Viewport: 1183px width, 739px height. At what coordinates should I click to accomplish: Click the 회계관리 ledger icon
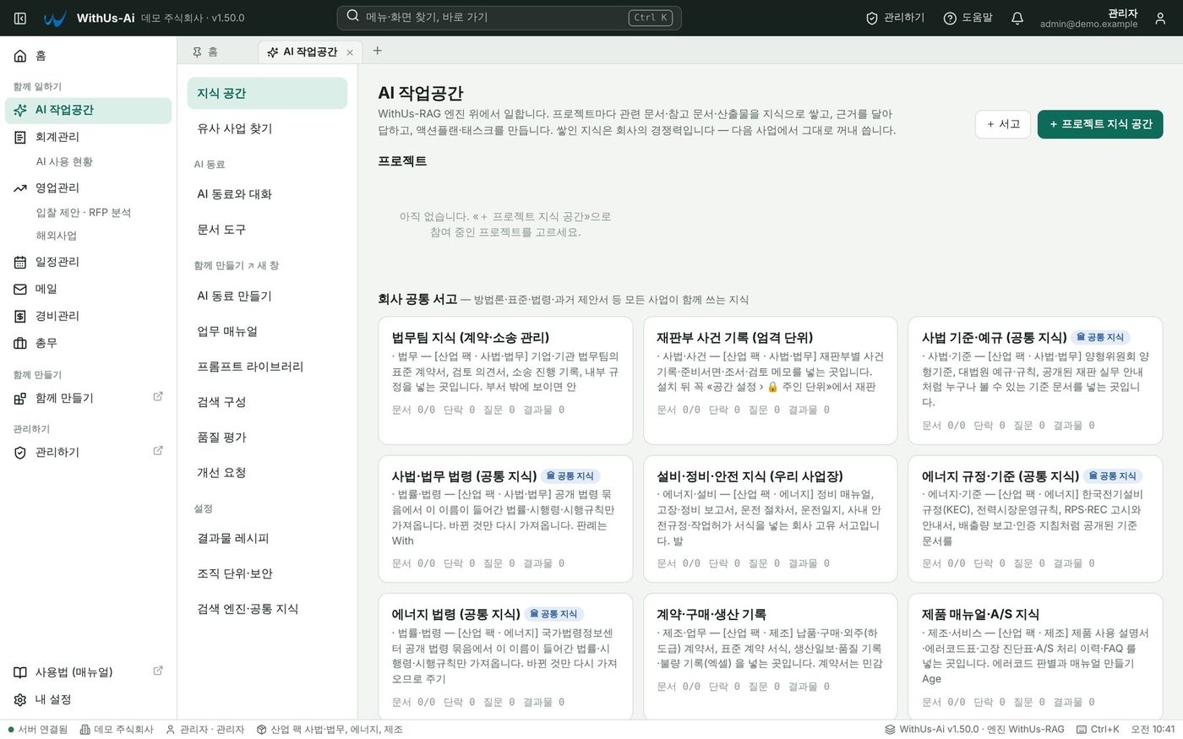(x=20, y=137)
